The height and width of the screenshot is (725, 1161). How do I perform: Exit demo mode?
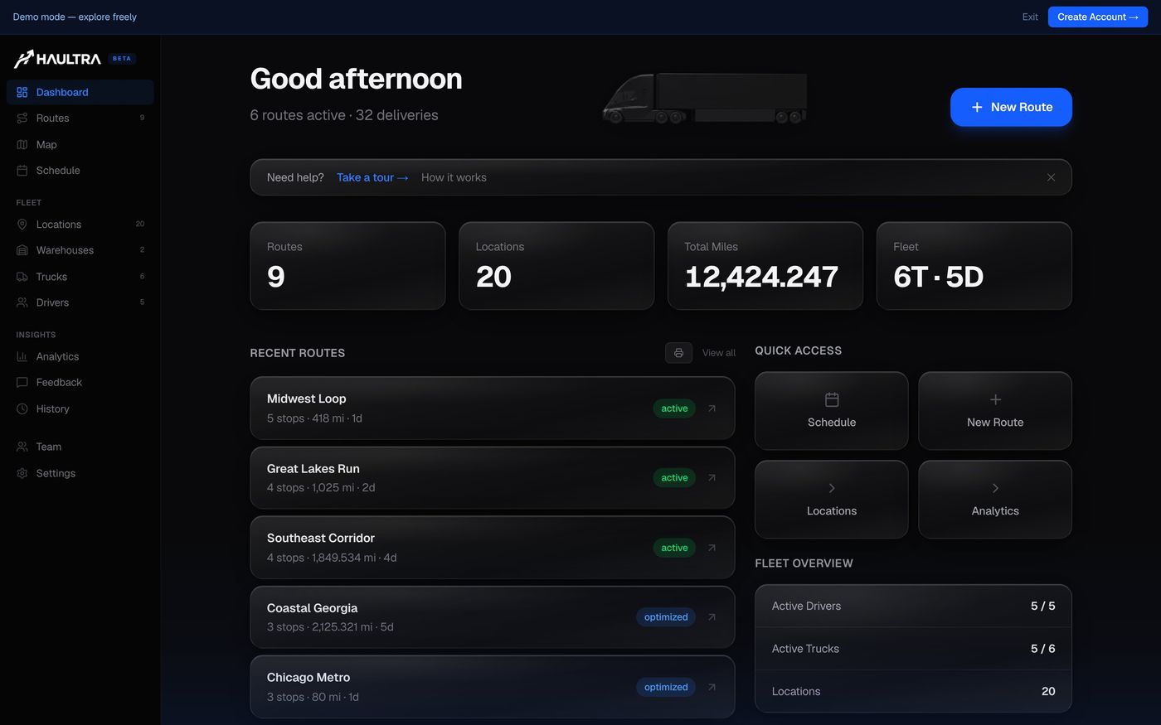click(1030, 17)
